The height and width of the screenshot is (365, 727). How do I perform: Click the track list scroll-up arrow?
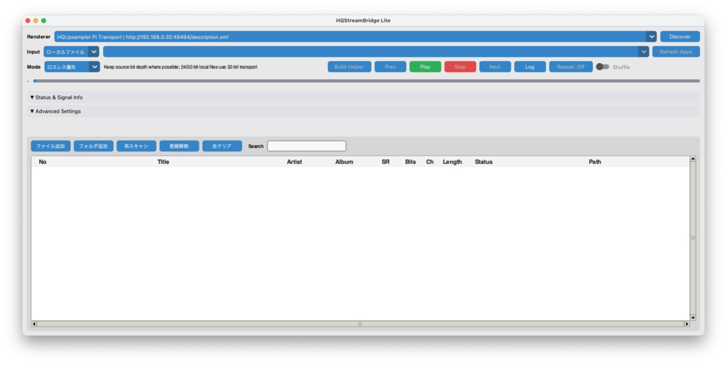[693, 159]
